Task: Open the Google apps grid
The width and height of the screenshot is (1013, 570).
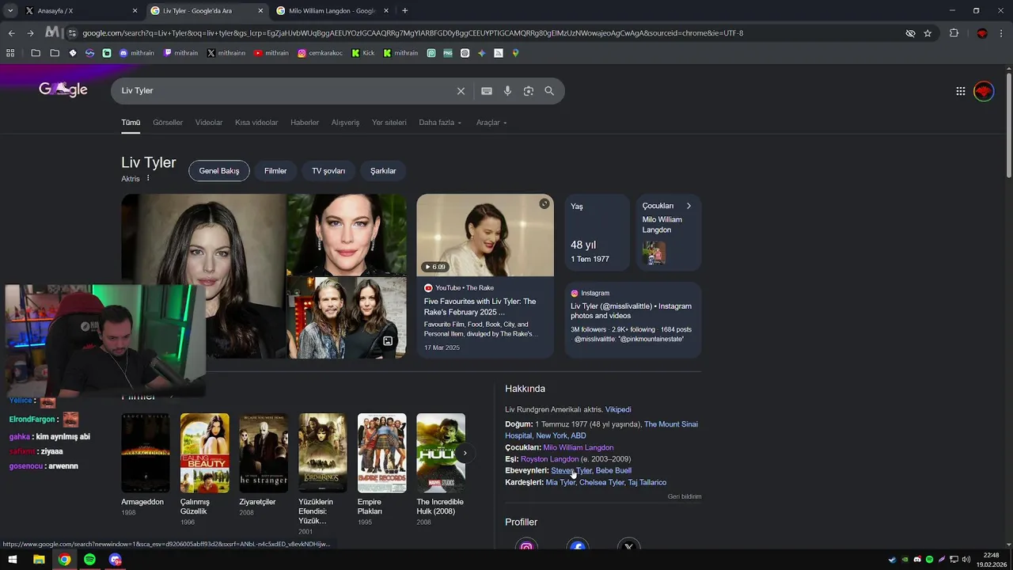Action: pyautogui.click(x=961, y=91)
